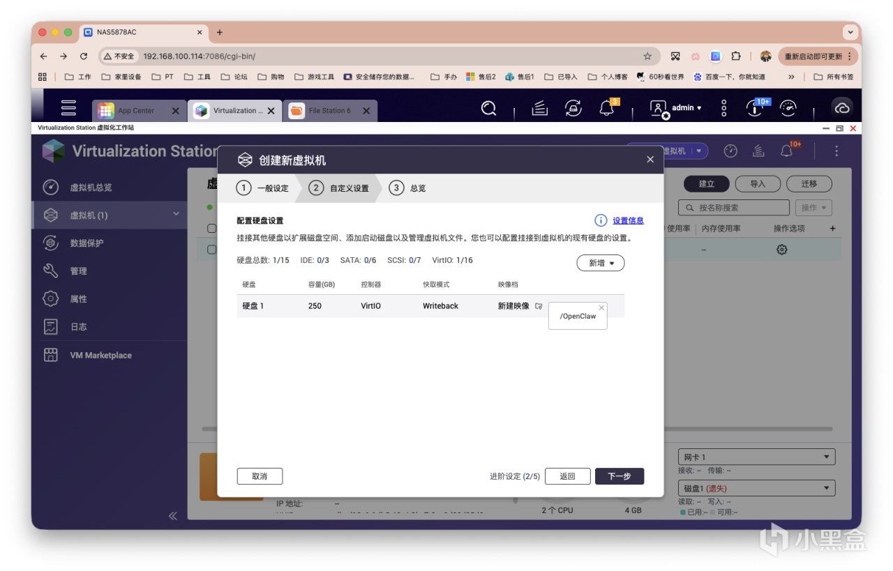
Task: Collapse the sidebar with double arrow
Action: [x=173, y=516]
